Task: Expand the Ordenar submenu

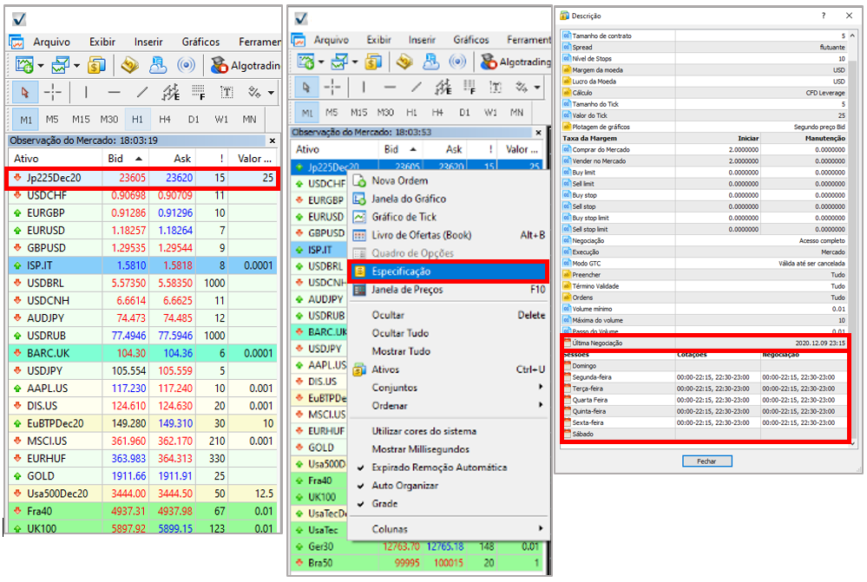Action: (449, 406)
